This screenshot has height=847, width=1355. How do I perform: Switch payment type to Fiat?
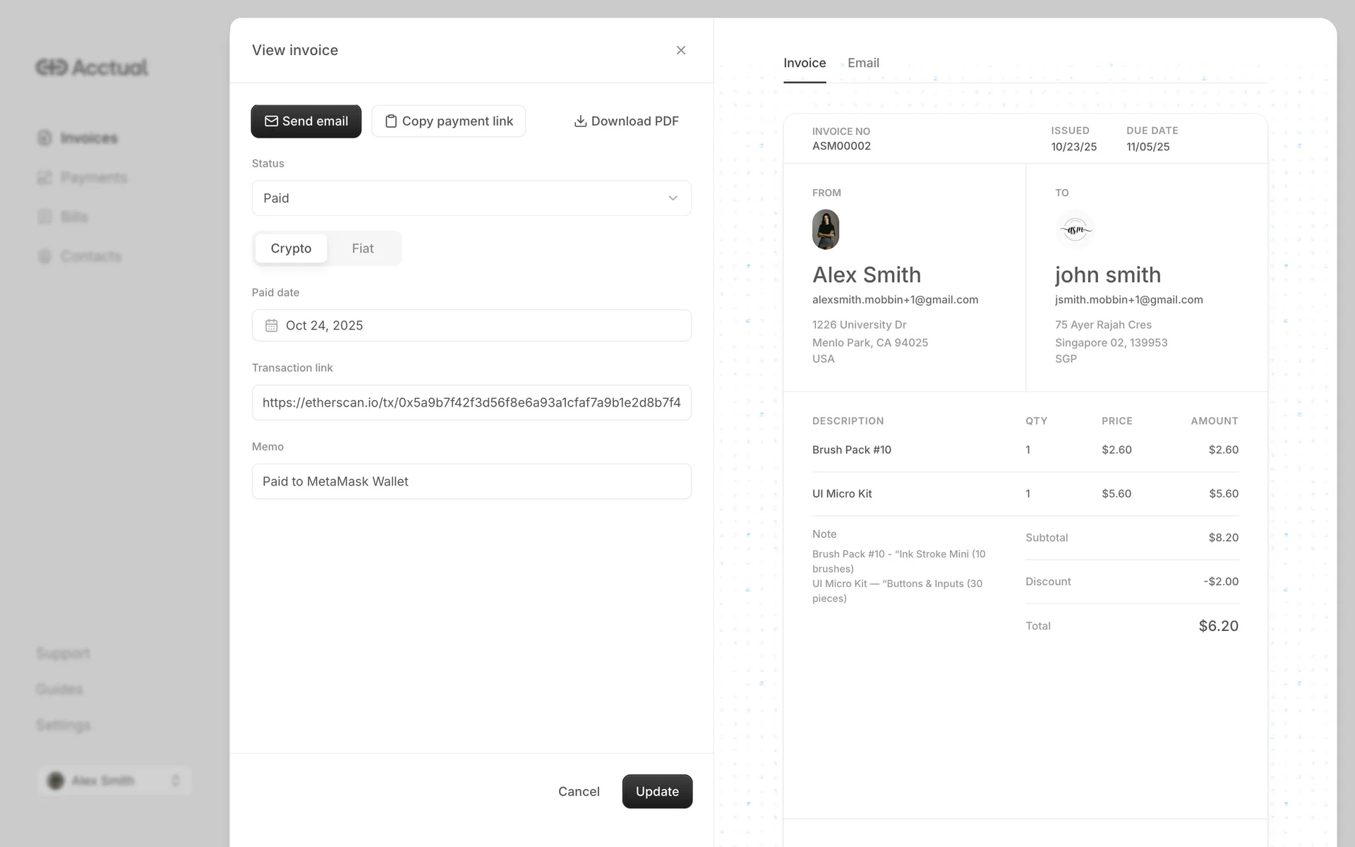click(363, 248)
